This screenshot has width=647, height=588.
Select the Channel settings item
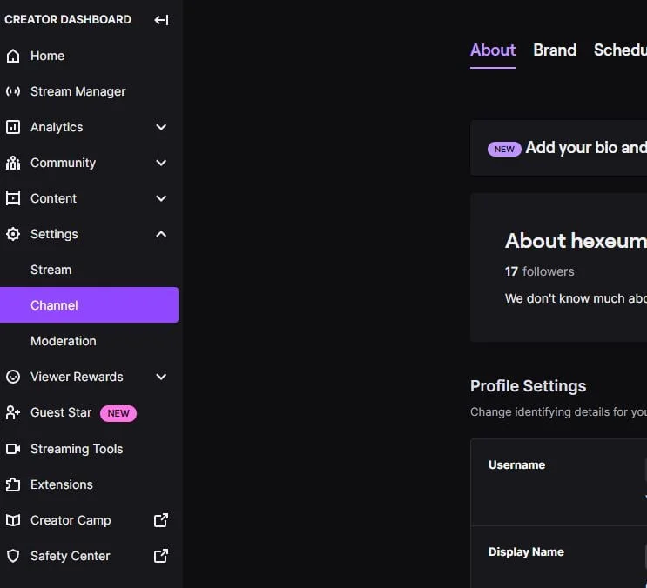[89, 305]
